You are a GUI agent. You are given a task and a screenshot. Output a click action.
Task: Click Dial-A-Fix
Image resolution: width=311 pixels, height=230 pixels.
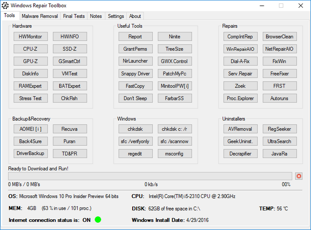pyautogui.click(x=241, y=61)
